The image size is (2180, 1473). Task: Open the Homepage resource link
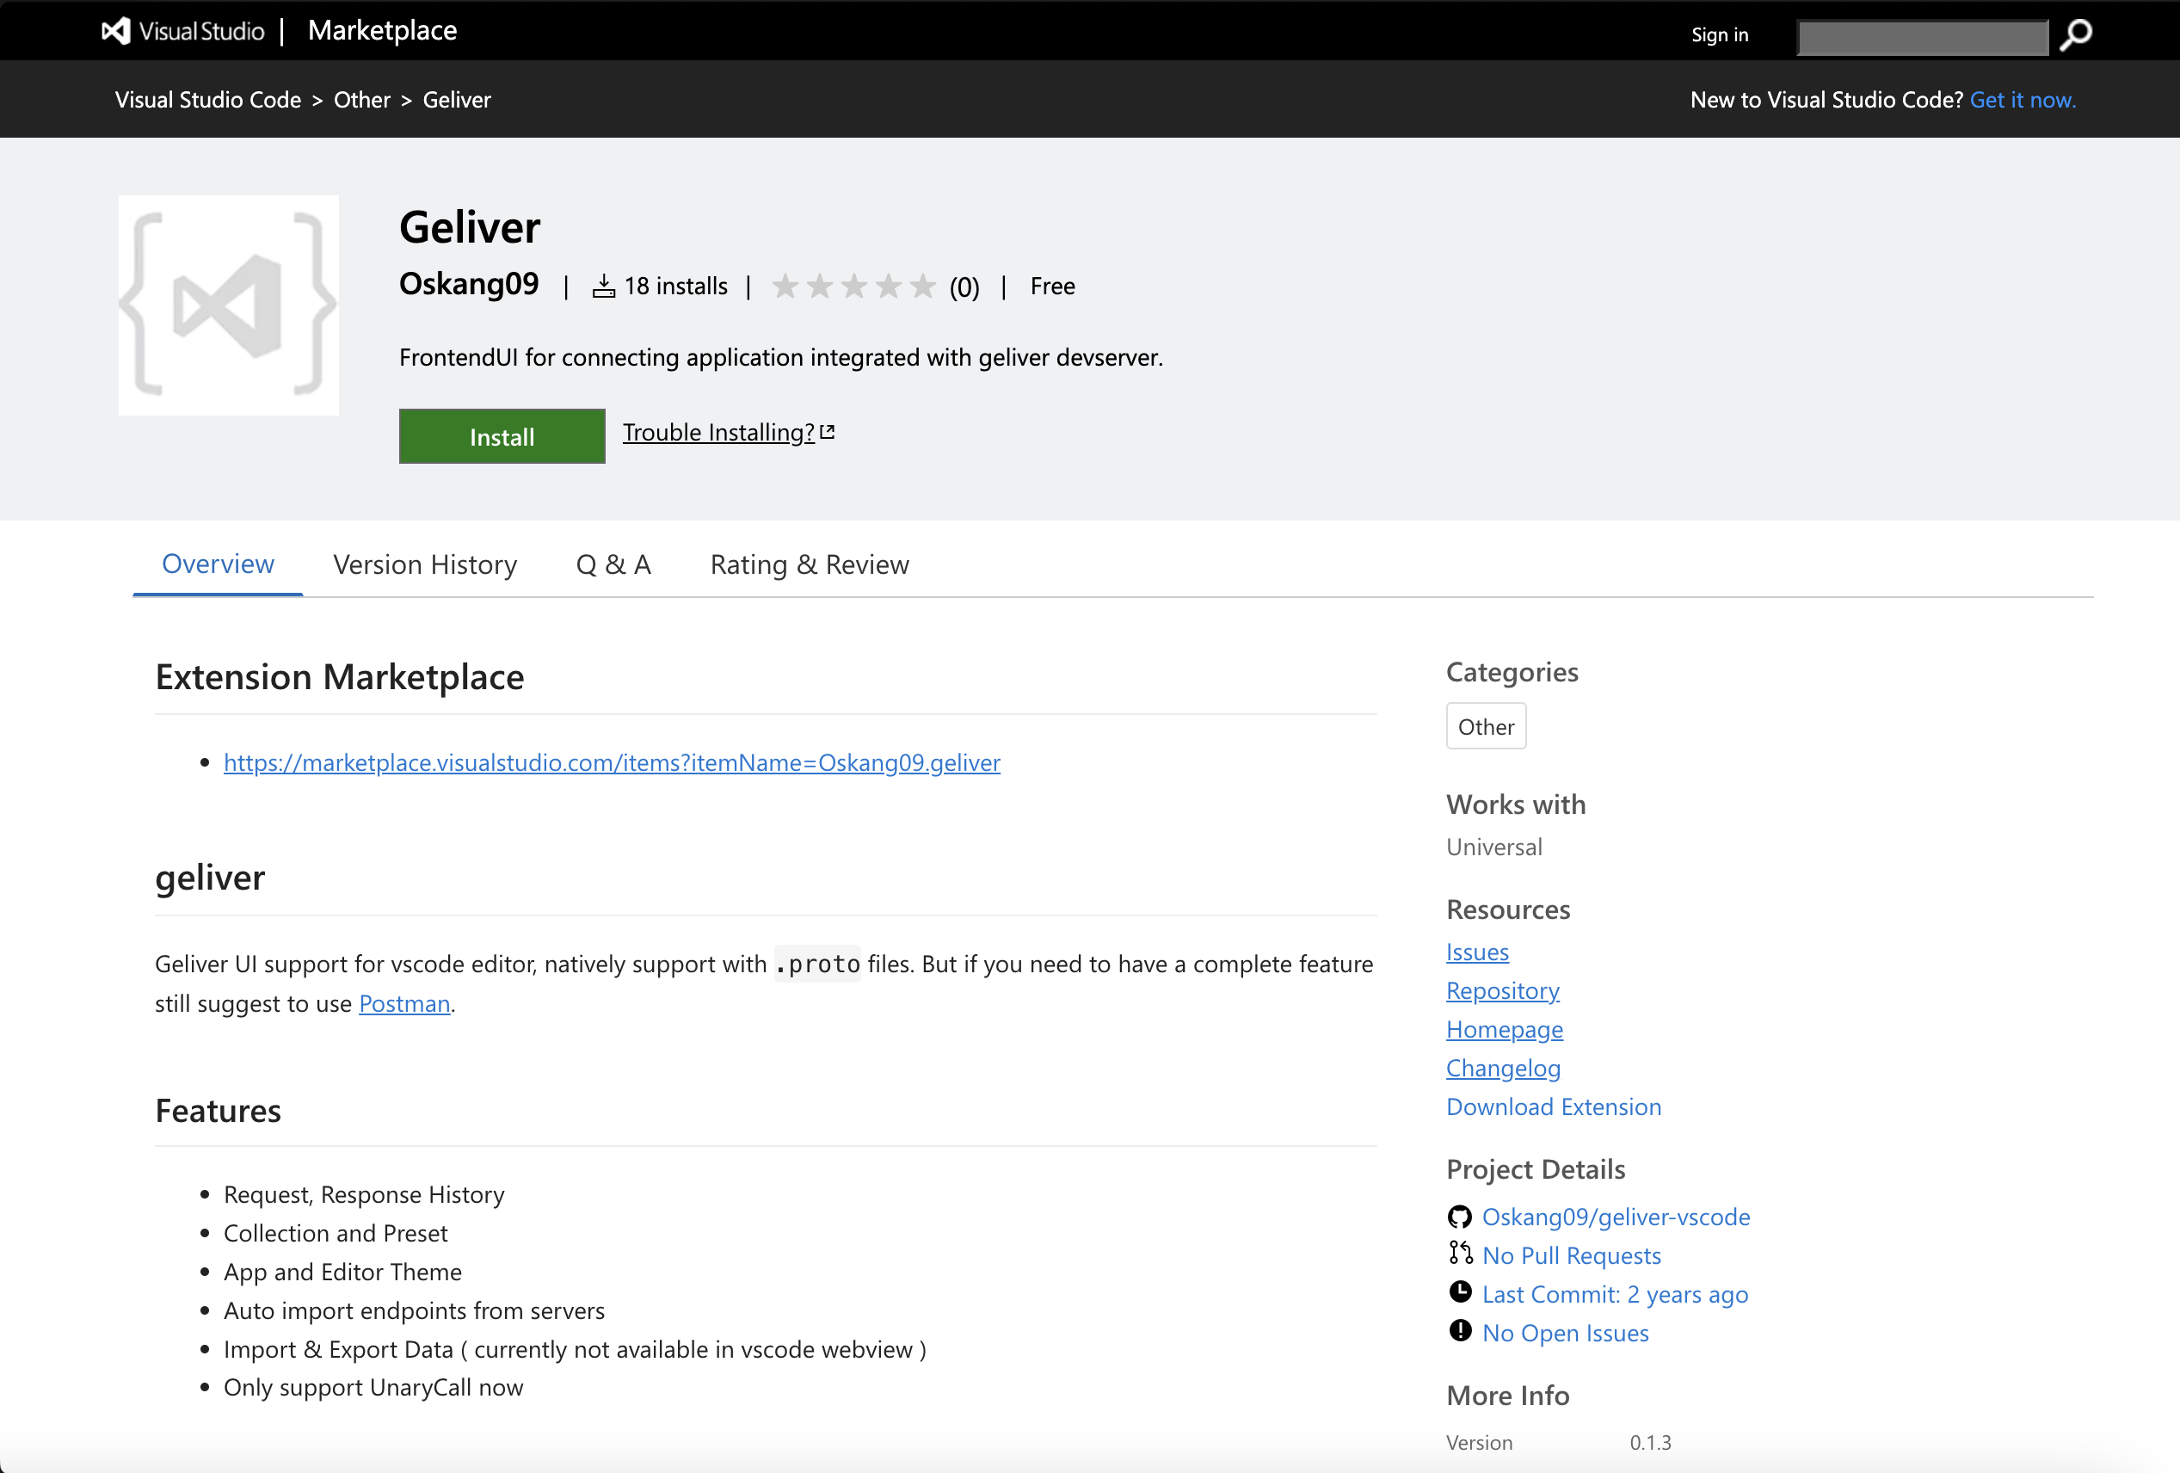coord(1505,1029)
